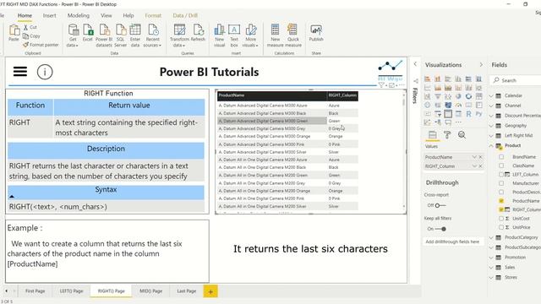Open the Format (paint roller) pane
This screenshot has width=541, height=304.
[x=447, y=135]
